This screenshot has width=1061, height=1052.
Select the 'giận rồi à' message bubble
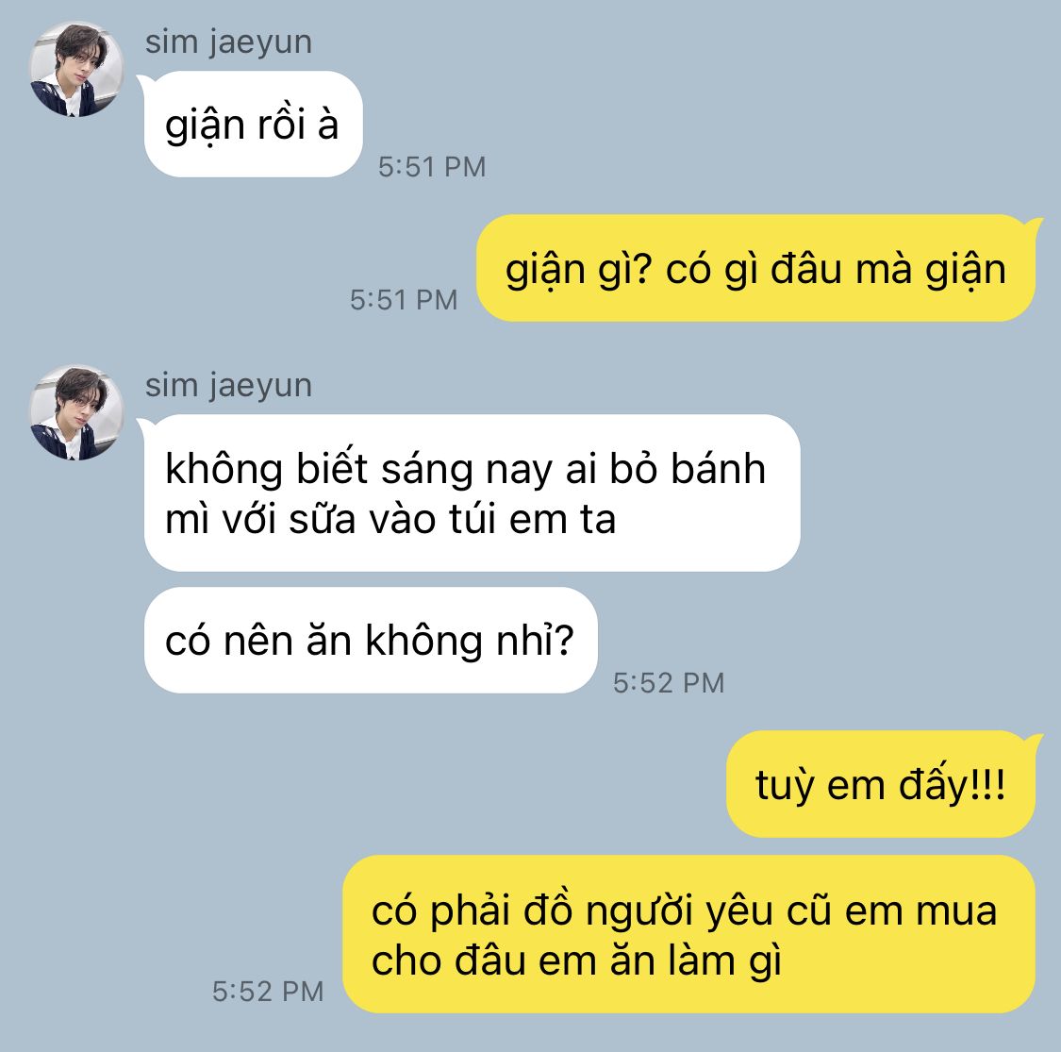click(253, 124)
